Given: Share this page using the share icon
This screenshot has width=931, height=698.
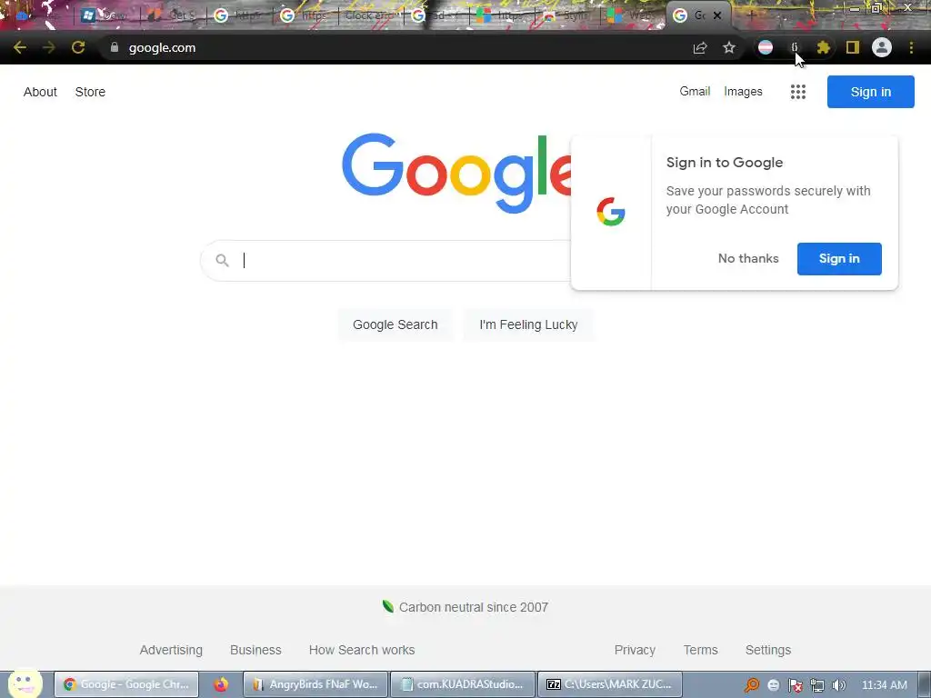Looking at the screenshot, I should [x=700, y=47].
